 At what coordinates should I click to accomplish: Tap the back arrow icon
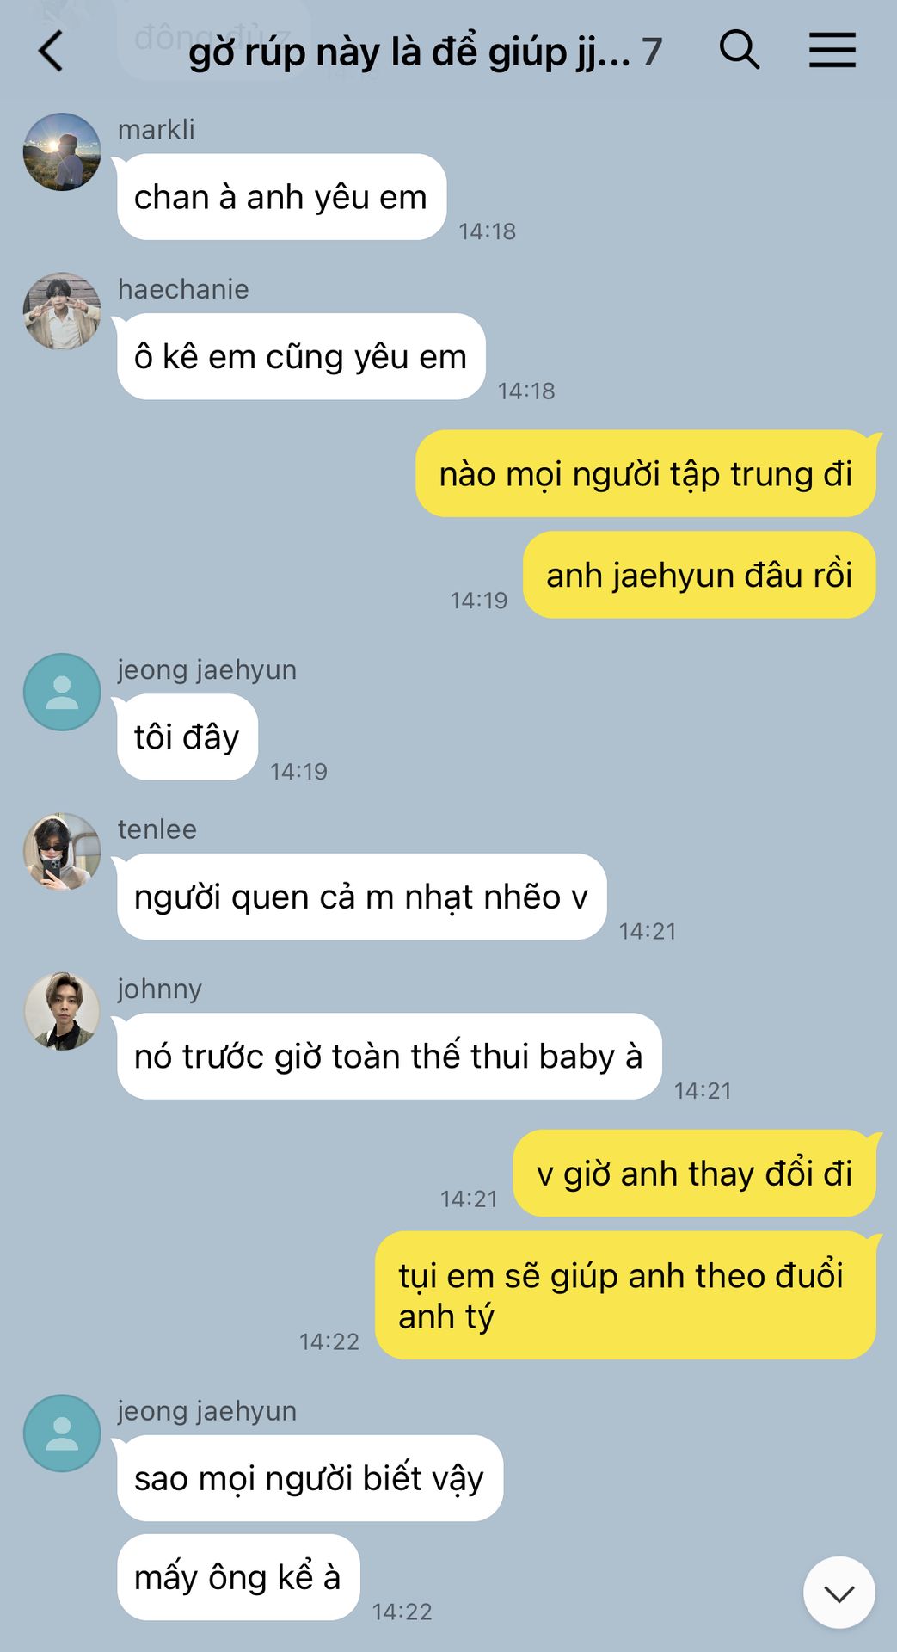tap(51, 51)
